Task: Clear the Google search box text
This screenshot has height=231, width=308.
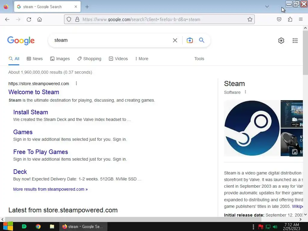Action: coord(175,41)
